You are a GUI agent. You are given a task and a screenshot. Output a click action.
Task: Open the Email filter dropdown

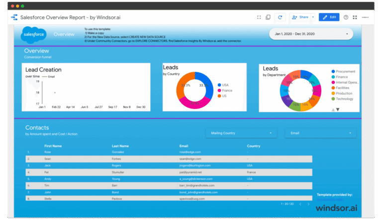(x=321, y=133)
